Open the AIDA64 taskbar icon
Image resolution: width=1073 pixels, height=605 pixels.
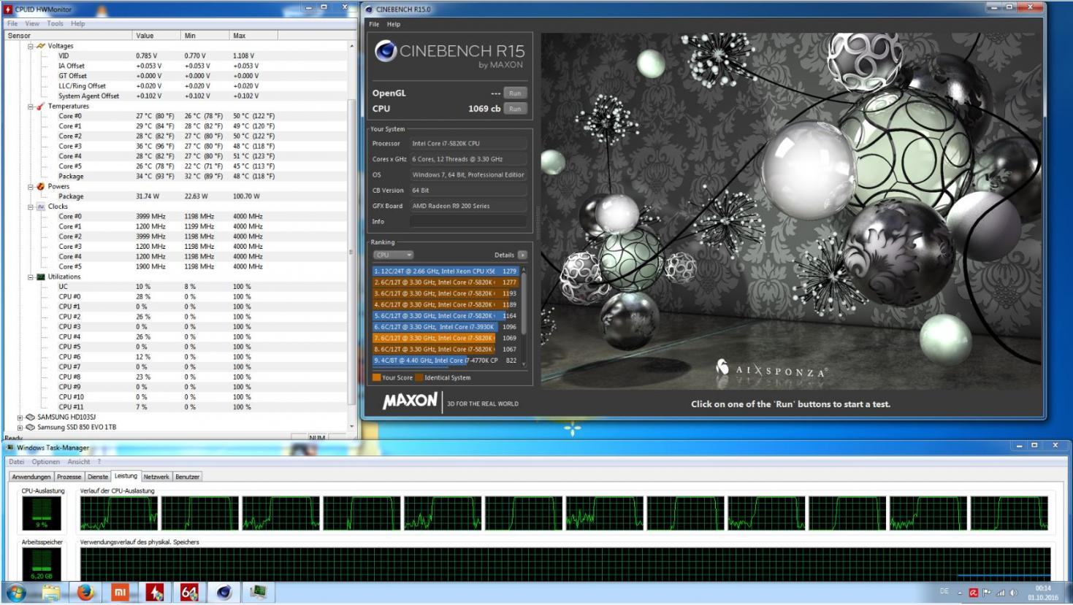pyautogui.click(x=189, y=592)
